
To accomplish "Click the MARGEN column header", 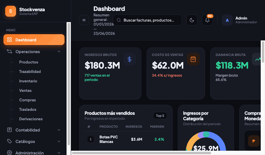I will (x=157, y=127).
